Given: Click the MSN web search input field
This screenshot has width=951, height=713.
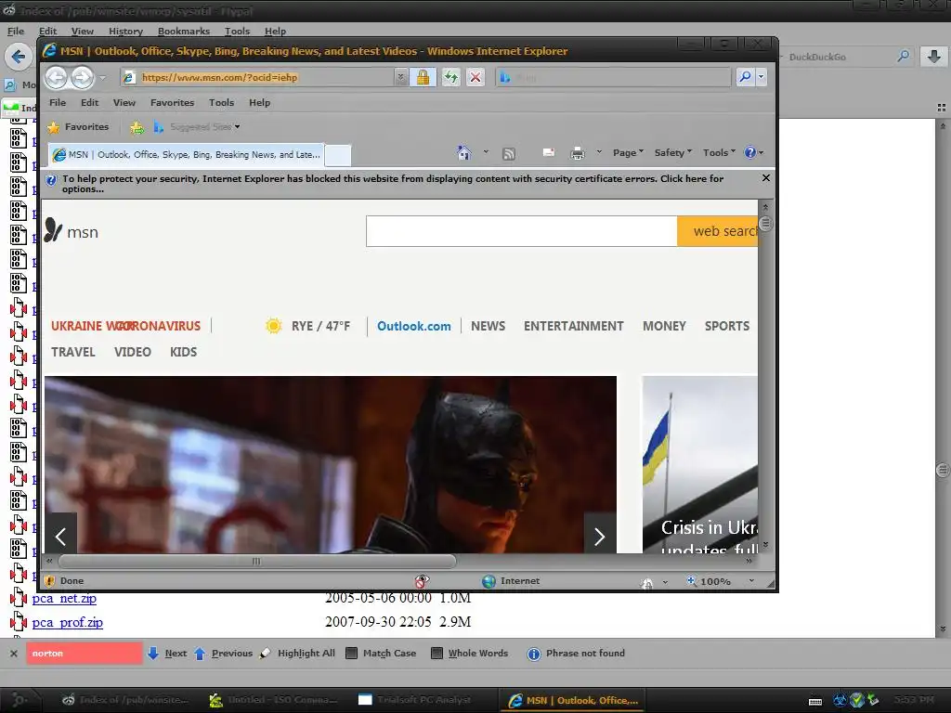Looking at the screenshot, I should pyautogui.click(x=522, y=231).
